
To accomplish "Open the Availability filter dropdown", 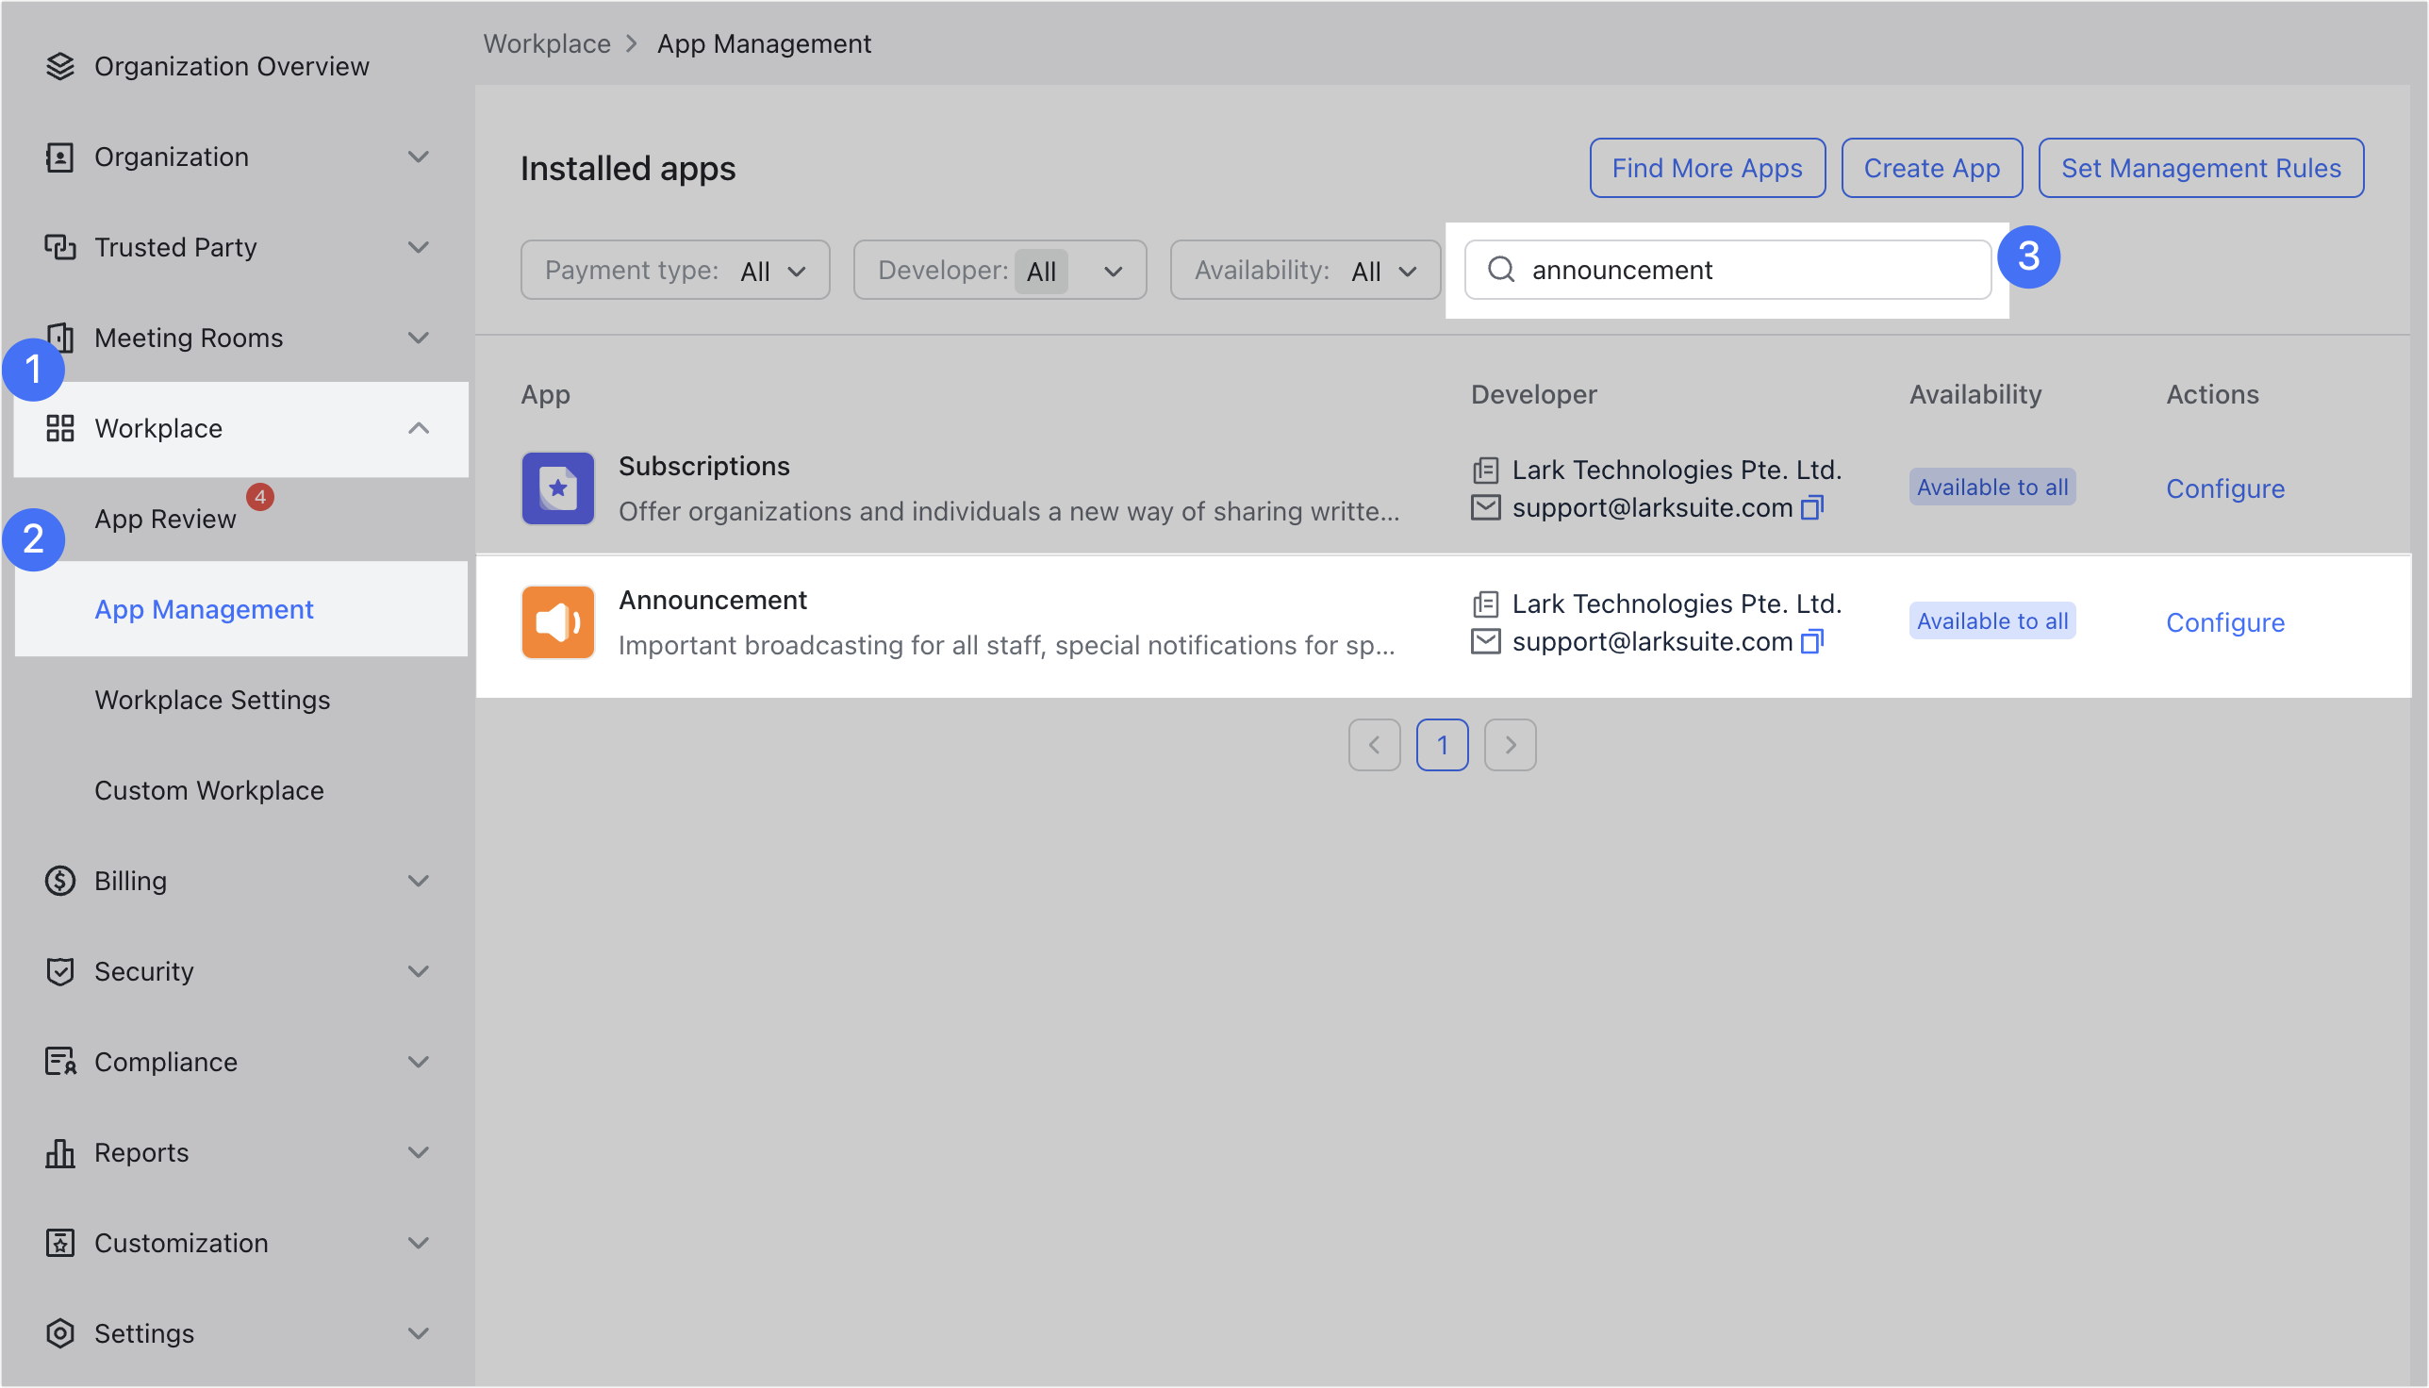I will (1305, 270).
